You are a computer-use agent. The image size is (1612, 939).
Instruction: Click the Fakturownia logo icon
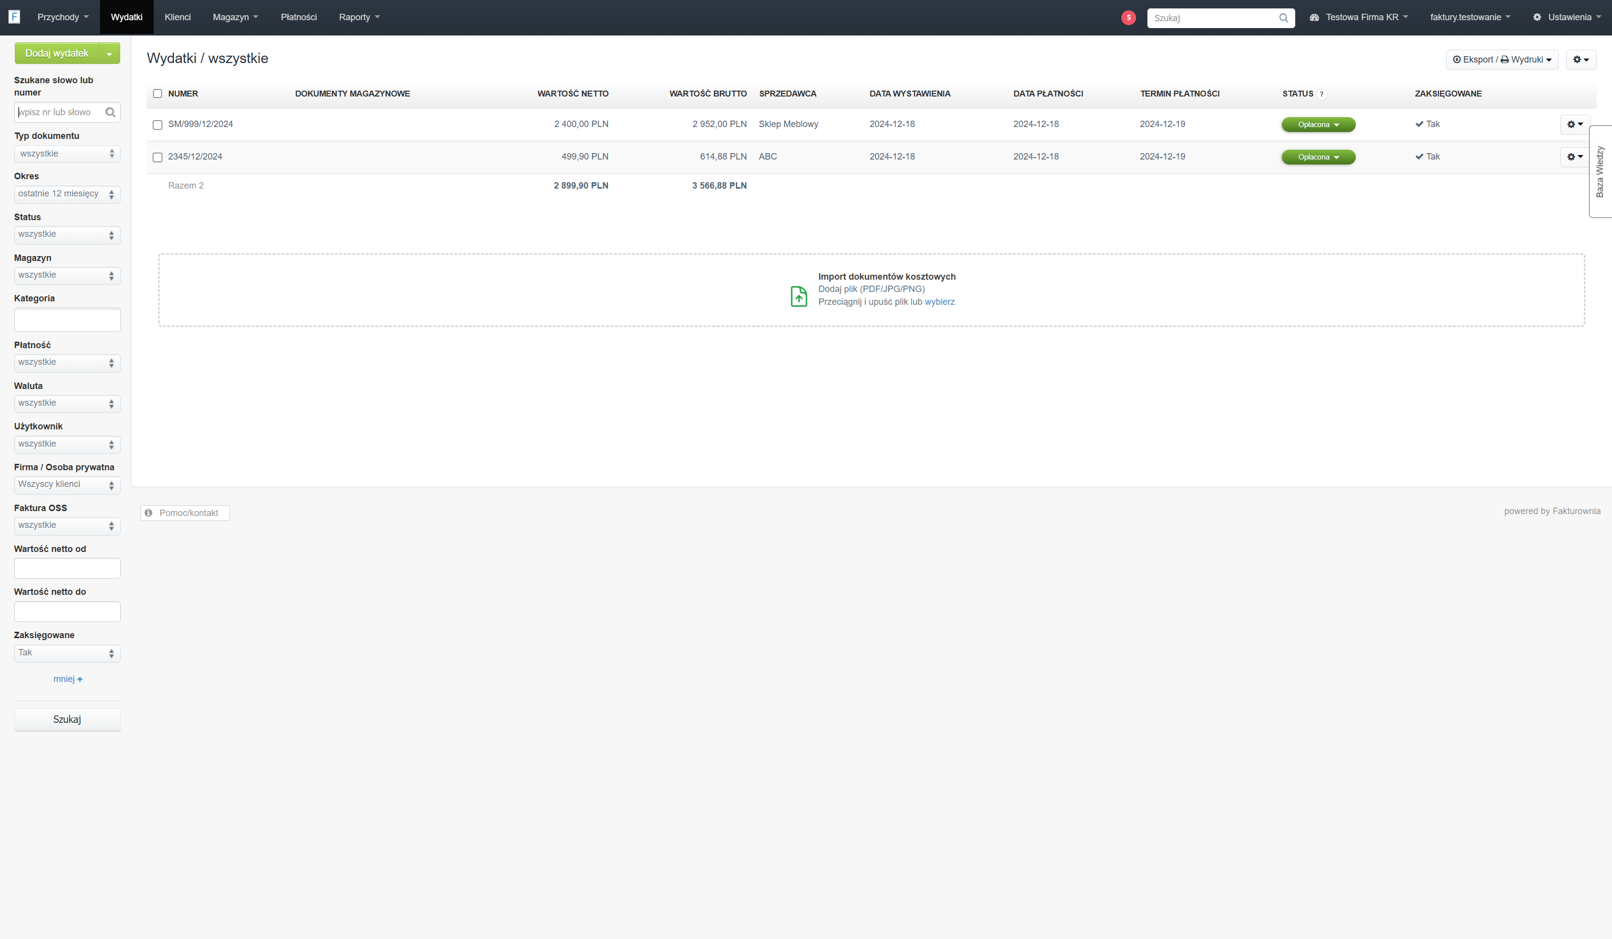coord(14,17)
